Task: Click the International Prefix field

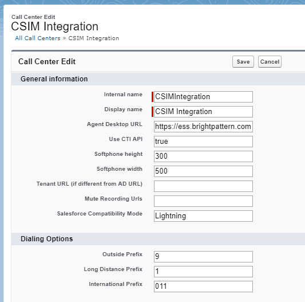Action: pyautogui.click(x=203, y=287)
